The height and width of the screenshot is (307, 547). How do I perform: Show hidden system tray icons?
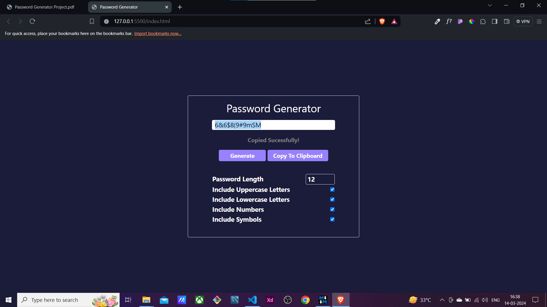pyautogui.click(x=442, y=300)
